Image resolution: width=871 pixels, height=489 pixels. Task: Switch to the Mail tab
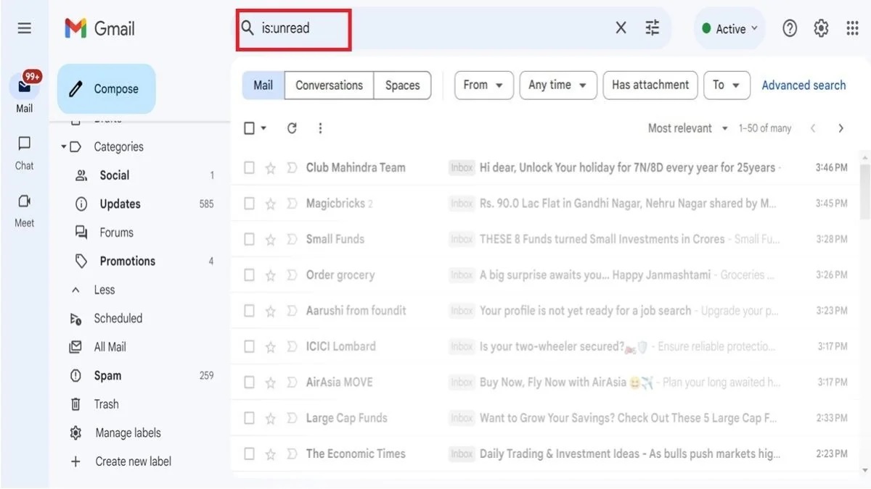point(263,85)
